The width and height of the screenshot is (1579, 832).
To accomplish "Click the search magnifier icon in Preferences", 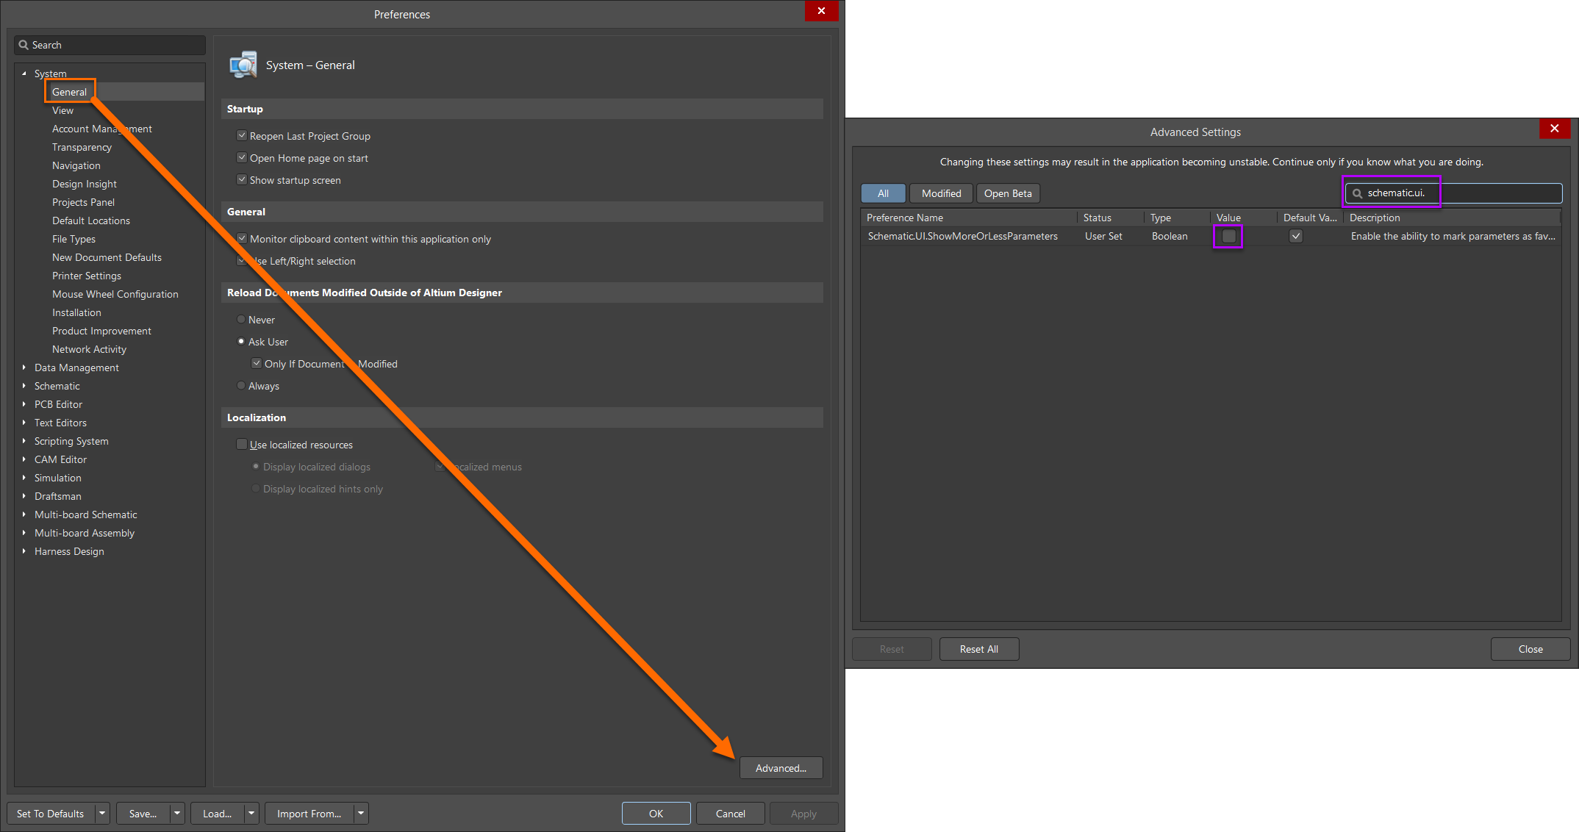I will (x=24, y=45).
